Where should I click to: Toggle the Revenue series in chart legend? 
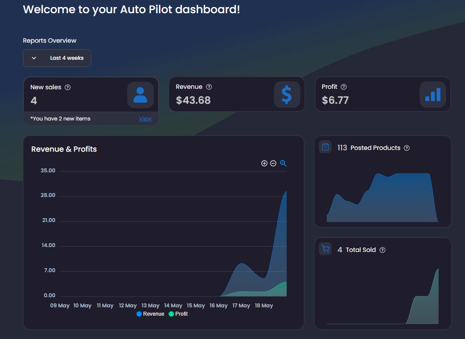(150, 314)
